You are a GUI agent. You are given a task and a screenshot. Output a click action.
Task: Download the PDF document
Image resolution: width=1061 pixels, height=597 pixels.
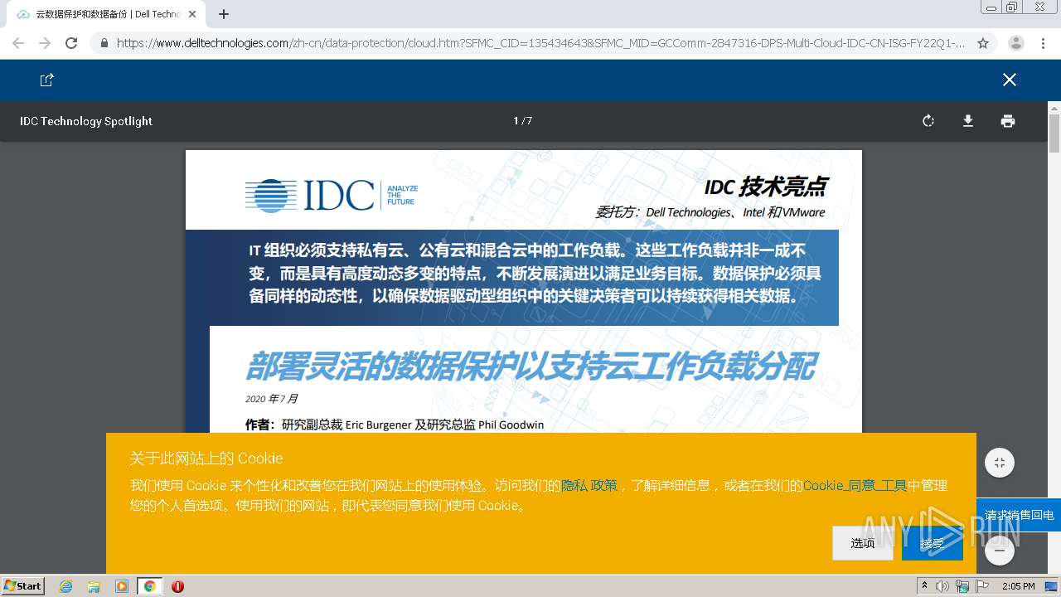point(967,121)
